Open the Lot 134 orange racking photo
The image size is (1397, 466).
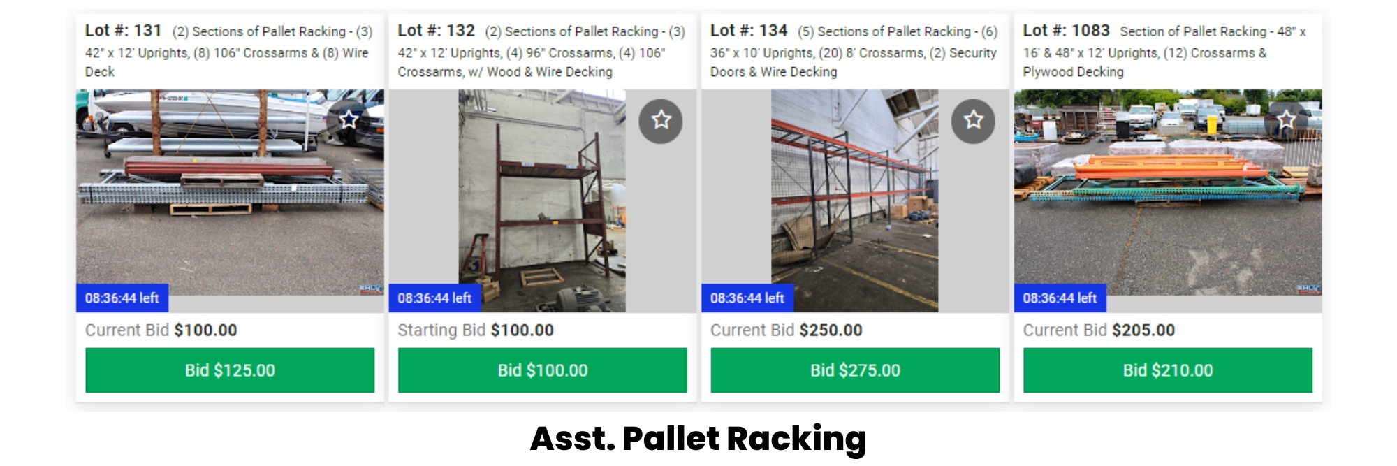[x=854, y=201]
